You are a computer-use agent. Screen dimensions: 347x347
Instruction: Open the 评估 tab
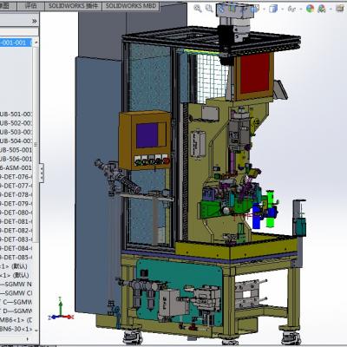(x=31, y=6)
